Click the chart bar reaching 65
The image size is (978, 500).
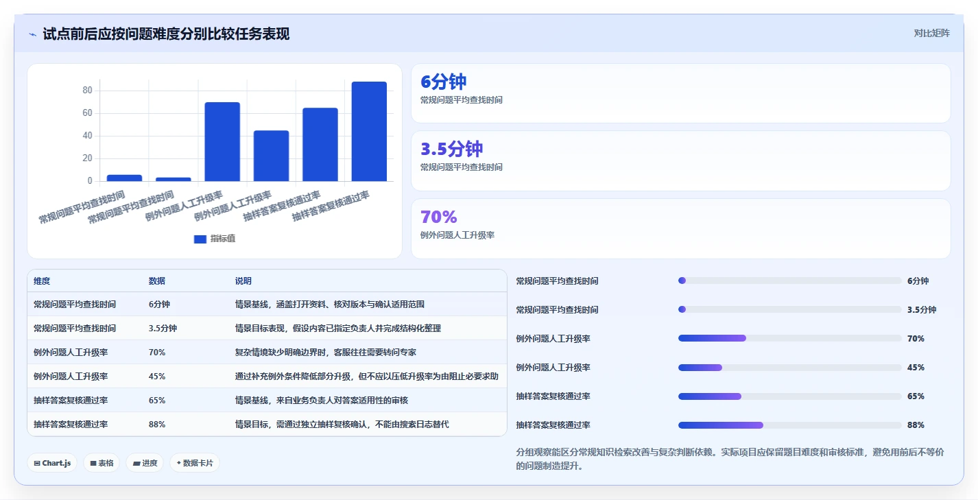click(320, 145)
